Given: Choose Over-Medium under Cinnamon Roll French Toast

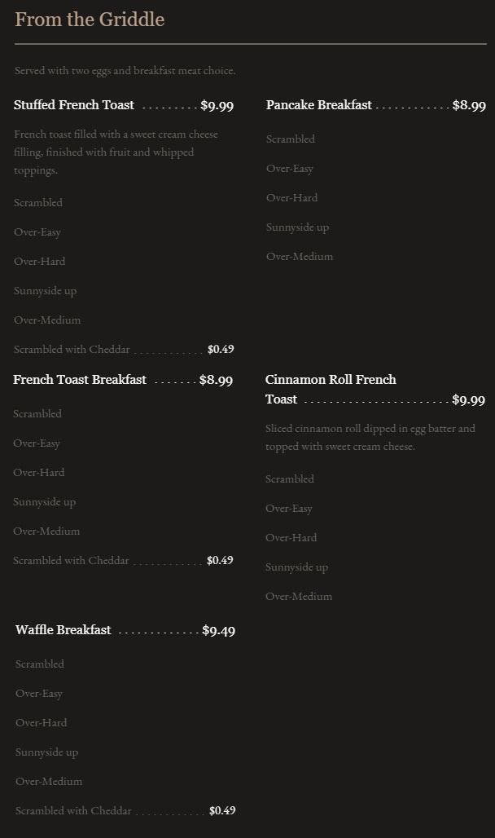Looking at the screenshot, I should point(299,597).
